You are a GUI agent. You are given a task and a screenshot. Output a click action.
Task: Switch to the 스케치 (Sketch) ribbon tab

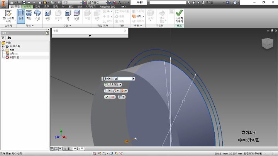(x=27, y=7)
